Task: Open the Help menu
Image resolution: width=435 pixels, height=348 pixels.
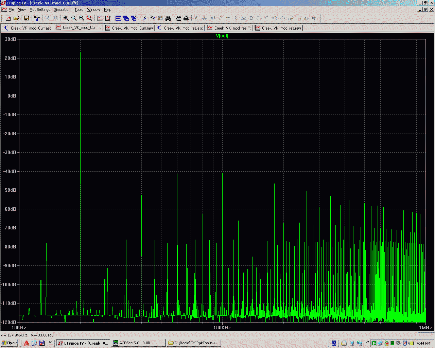Action: coord(108,10)
